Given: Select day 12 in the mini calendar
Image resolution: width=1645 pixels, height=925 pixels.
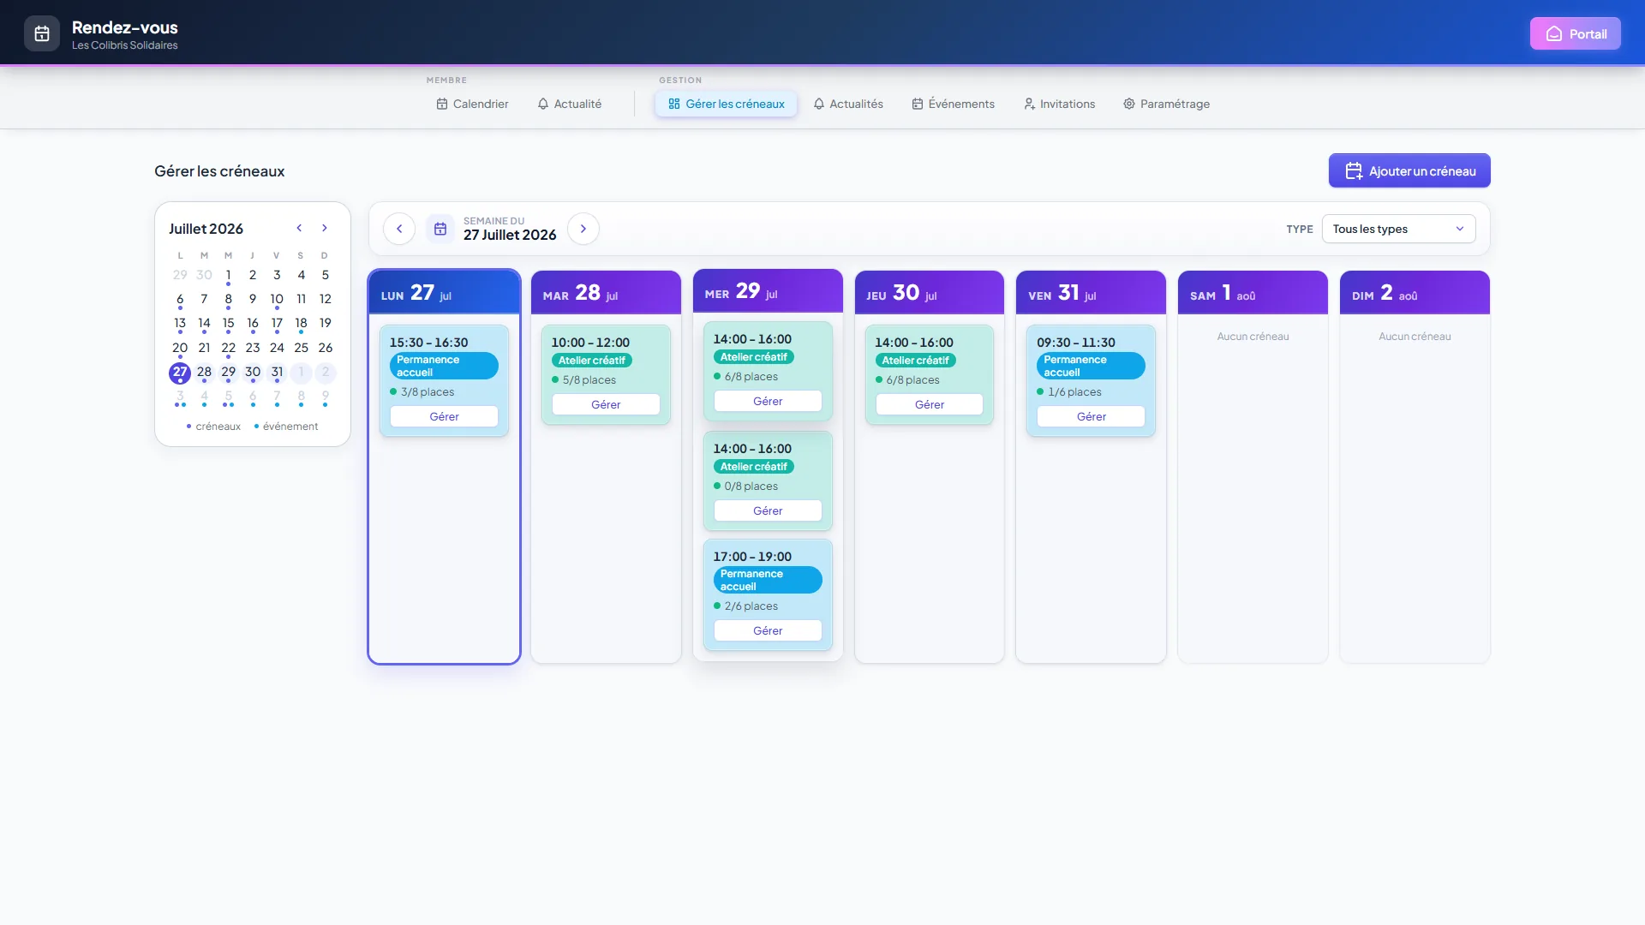Looking at the screenshot, I should [326, 300].
